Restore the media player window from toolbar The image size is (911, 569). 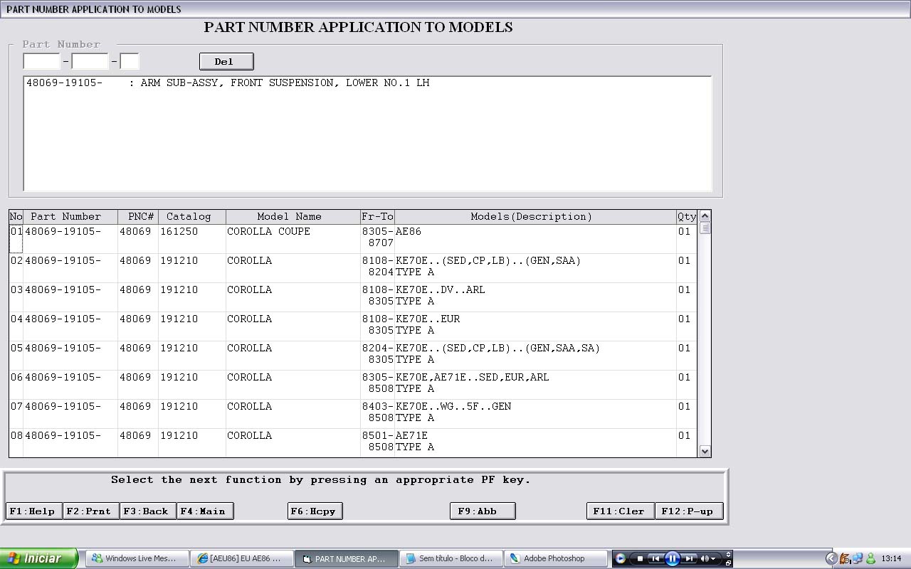click(x=728, y=563)
